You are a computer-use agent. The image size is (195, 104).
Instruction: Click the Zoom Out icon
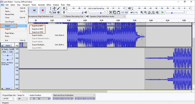click(x=146, y=12)
